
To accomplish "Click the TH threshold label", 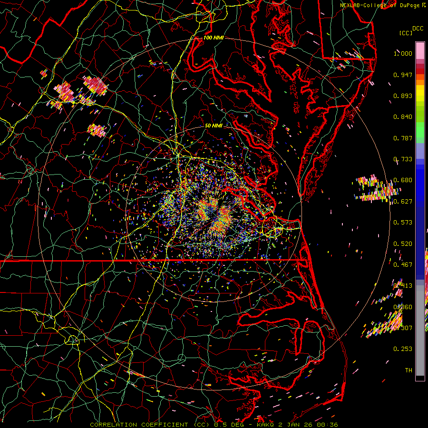I will coord(409,370).
